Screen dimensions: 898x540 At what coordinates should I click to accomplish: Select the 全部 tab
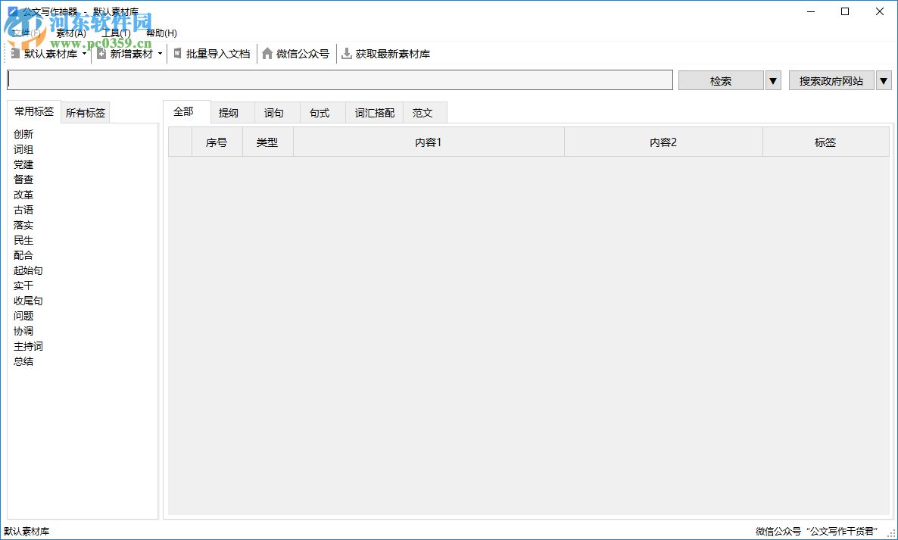tap(187, 111)
